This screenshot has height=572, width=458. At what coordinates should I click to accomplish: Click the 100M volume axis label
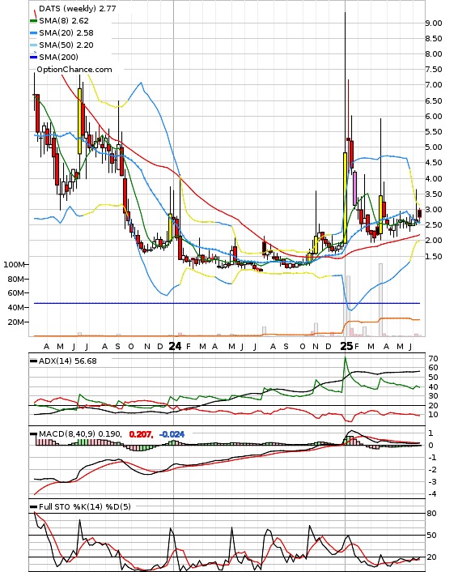tap(15, 264)
